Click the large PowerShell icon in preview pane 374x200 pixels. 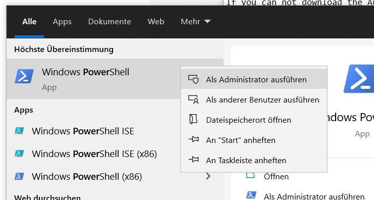[359, 78]
